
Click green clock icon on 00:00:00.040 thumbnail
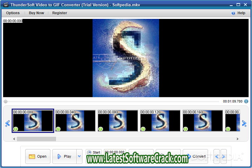tap(58, 129)
